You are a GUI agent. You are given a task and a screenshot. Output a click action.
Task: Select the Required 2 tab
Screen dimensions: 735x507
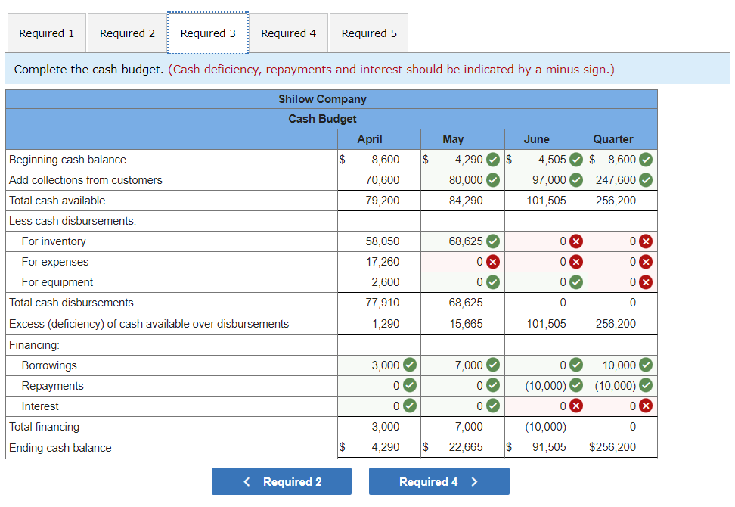126,33
